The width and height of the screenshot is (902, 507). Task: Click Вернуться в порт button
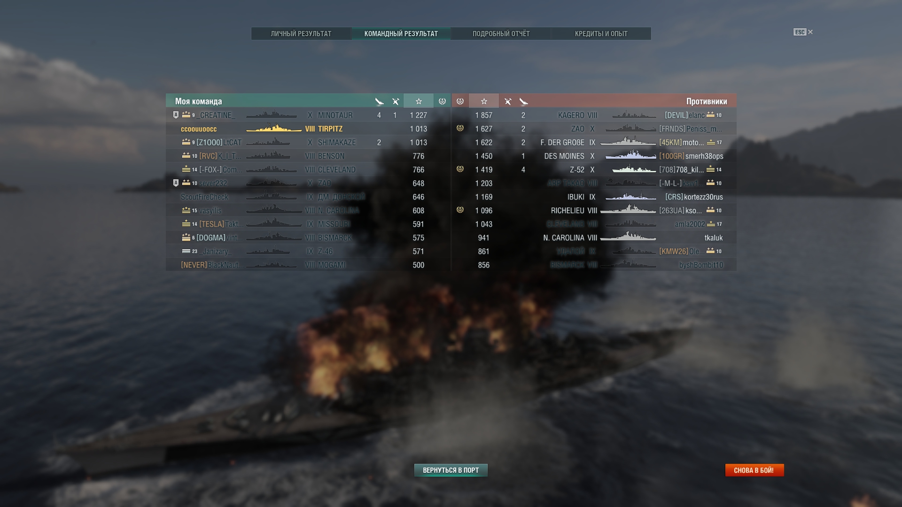[451, 470]
